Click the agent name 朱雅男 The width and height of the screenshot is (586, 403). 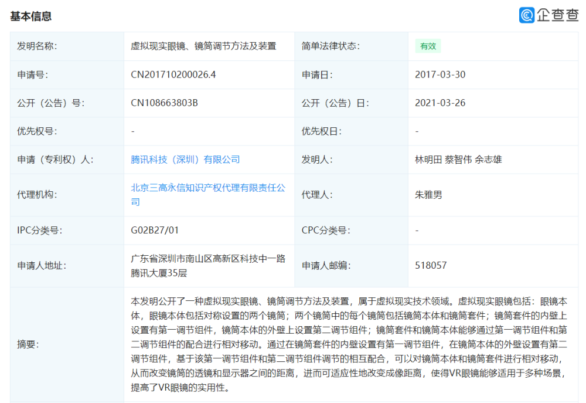[x=428, y=195]
